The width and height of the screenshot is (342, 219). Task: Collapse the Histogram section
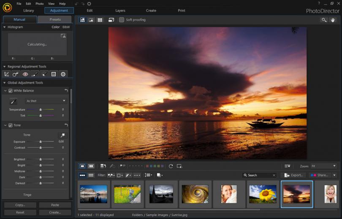[x=4, y=27]
